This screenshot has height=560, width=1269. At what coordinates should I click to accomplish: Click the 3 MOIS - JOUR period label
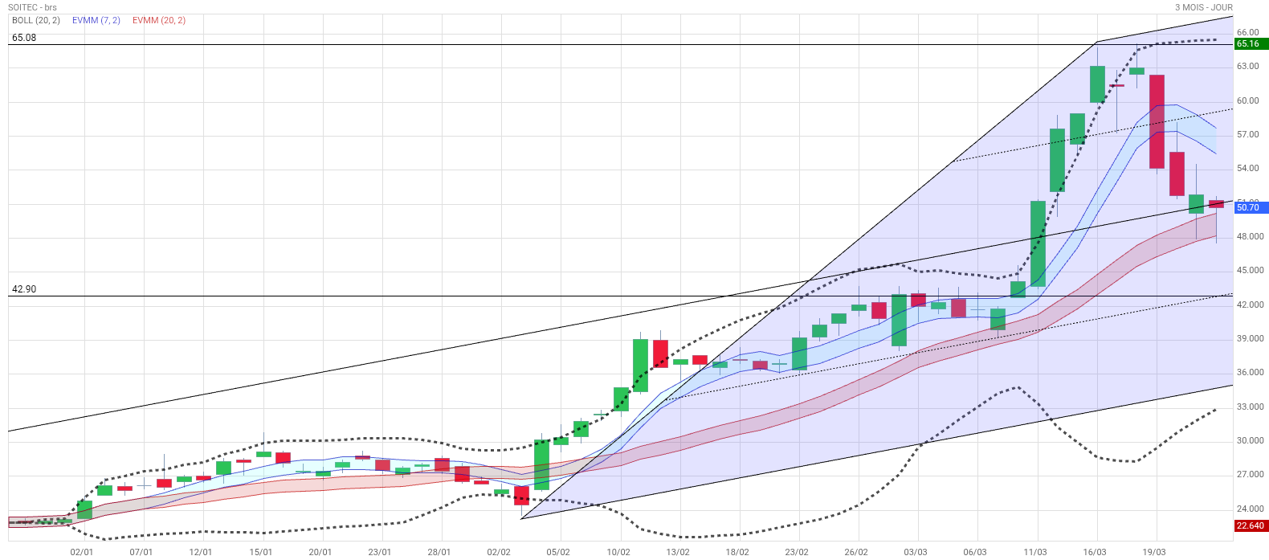[1203, 7]
